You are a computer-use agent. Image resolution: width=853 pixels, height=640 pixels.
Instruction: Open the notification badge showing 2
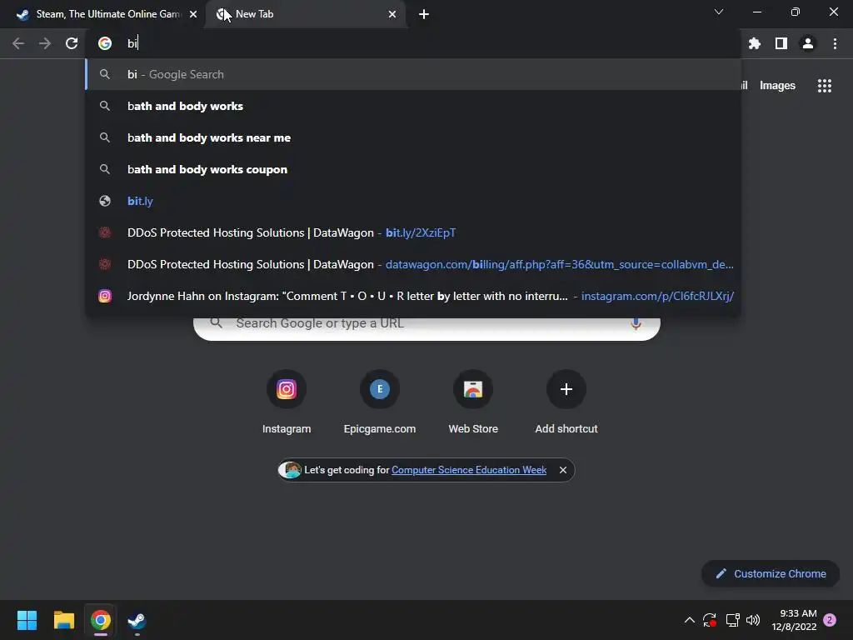[x=830, y=620]
